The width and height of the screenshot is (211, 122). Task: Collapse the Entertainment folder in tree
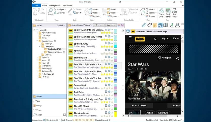tap(37, 41)
